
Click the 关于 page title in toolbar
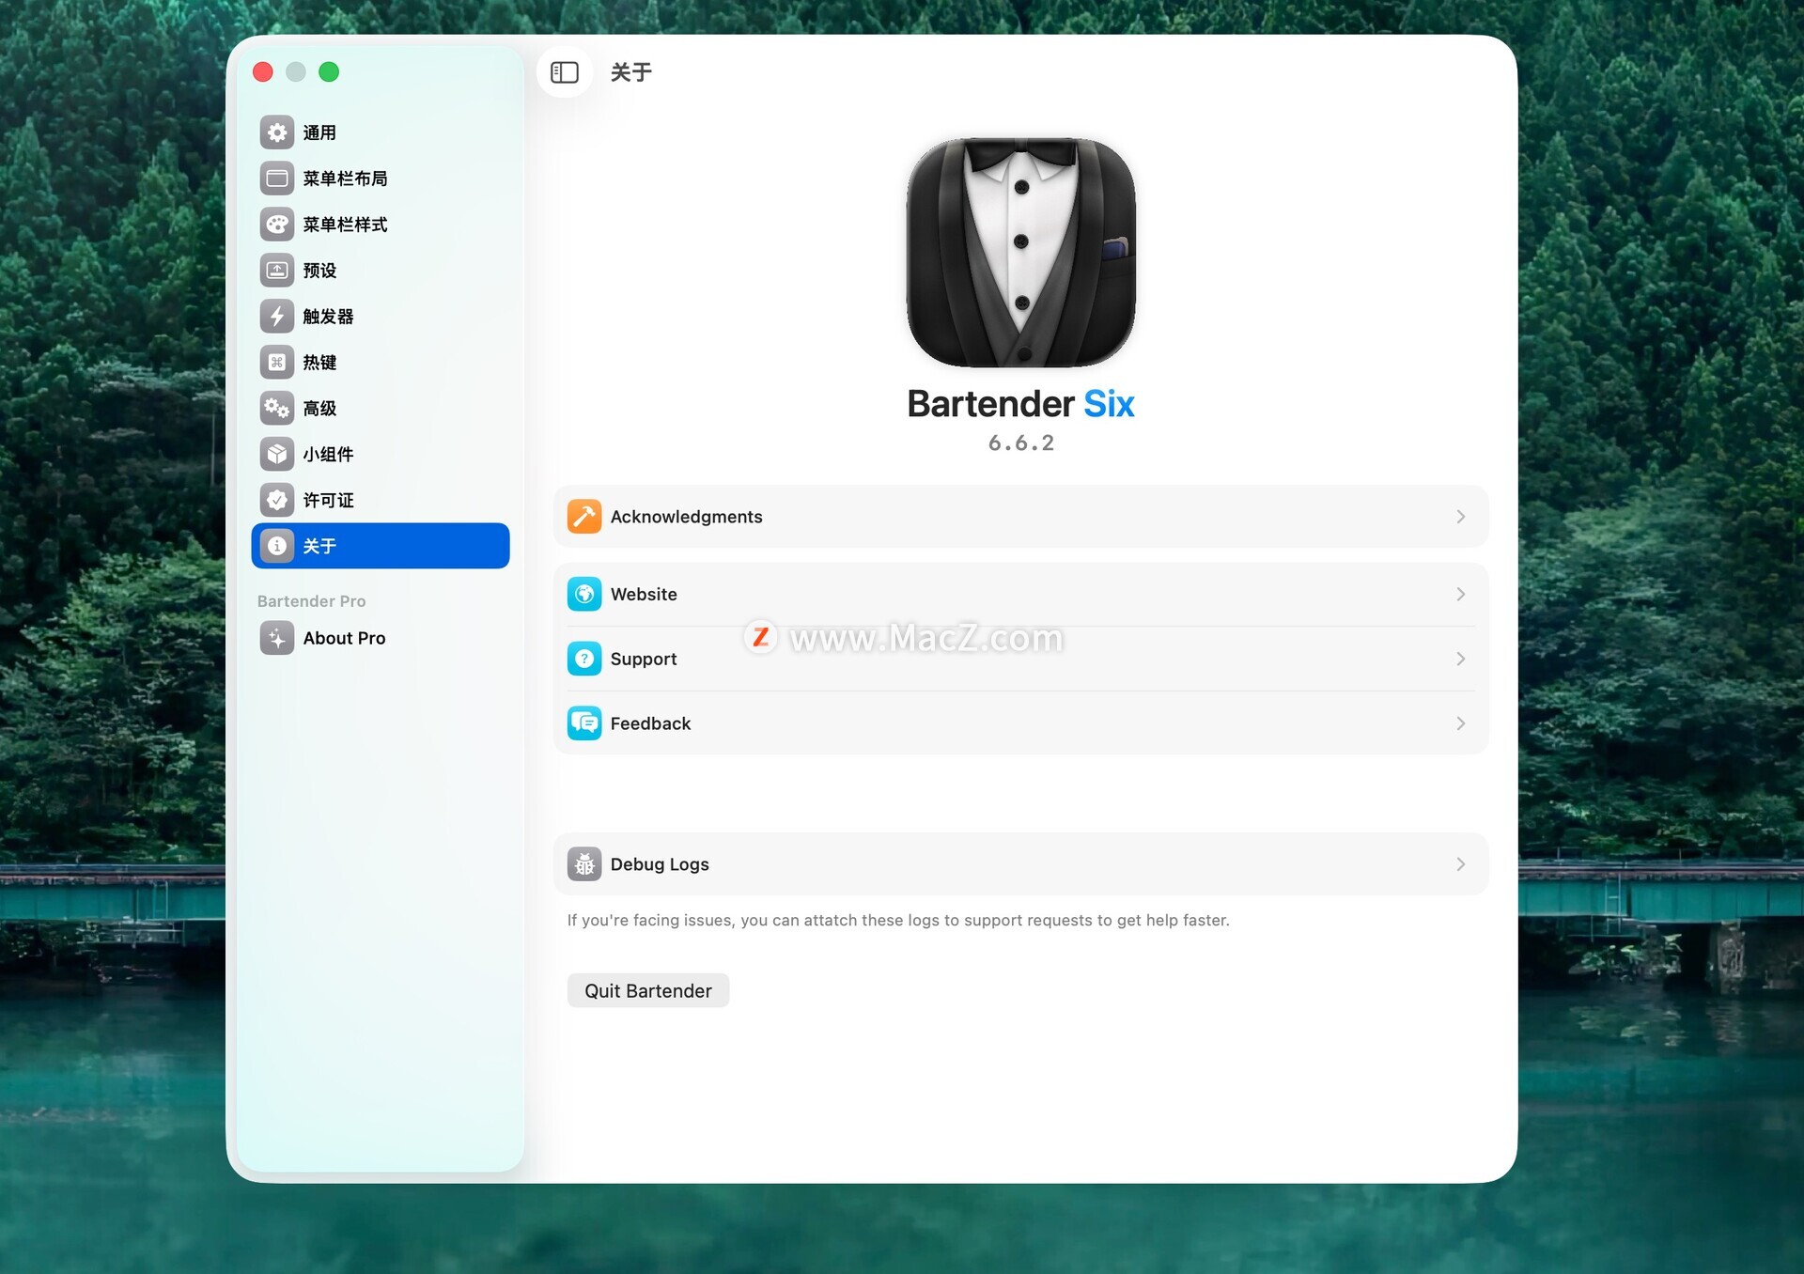631,72
